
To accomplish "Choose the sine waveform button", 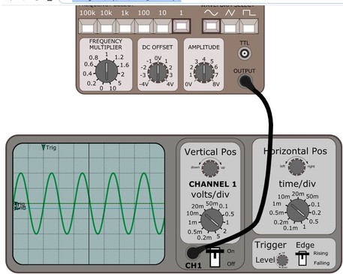I will pyautogui.click(x=212, y=26).
